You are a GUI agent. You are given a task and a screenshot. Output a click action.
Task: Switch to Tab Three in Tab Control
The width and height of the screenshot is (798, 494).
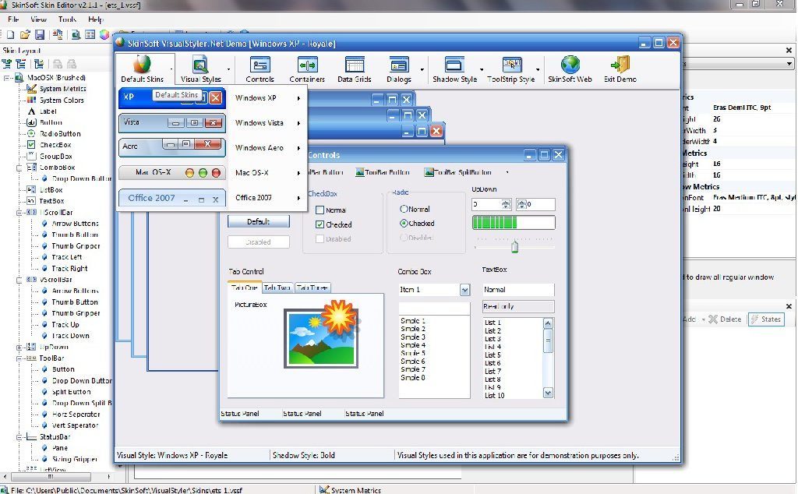coord(312,288)
